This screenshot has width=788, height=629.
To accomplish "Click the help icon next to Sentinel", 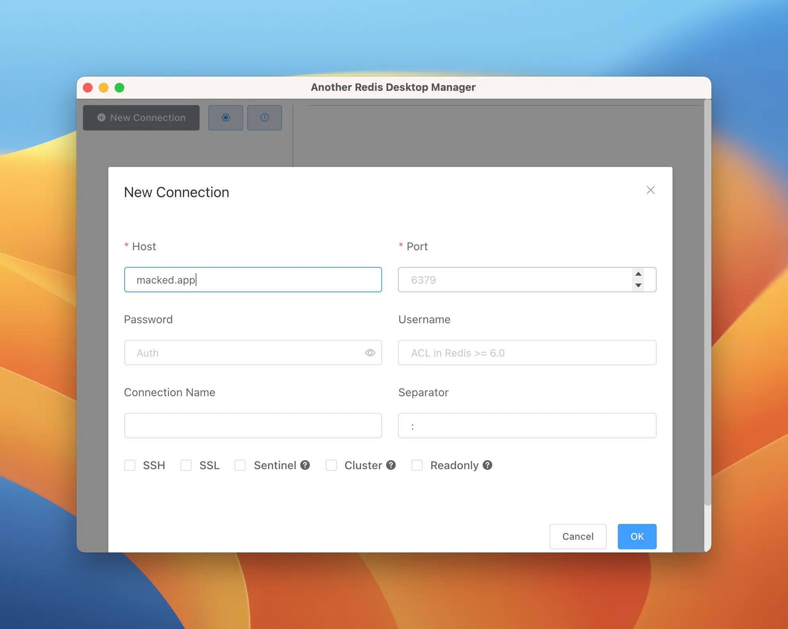I will pos(305,465).
